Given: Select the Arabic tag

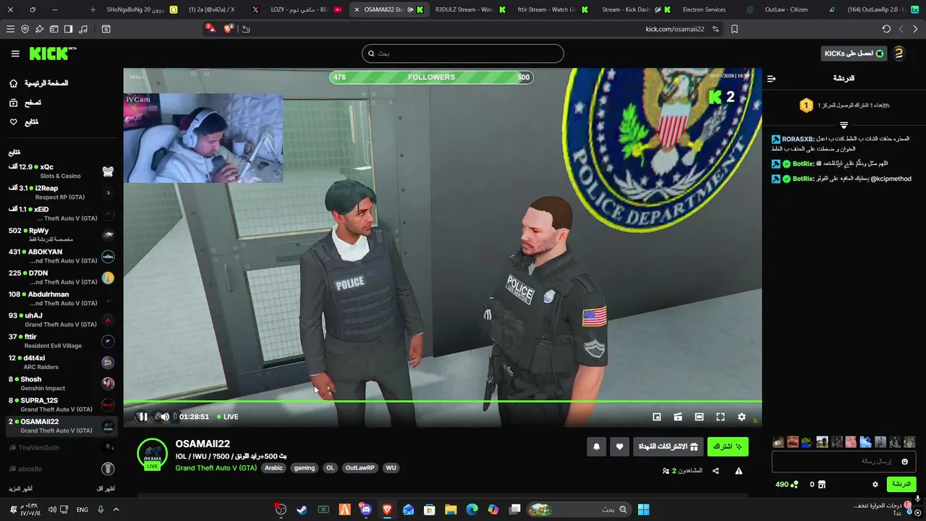Looking at the screenshot, I should pyautogui.click(x=273, y=468).
